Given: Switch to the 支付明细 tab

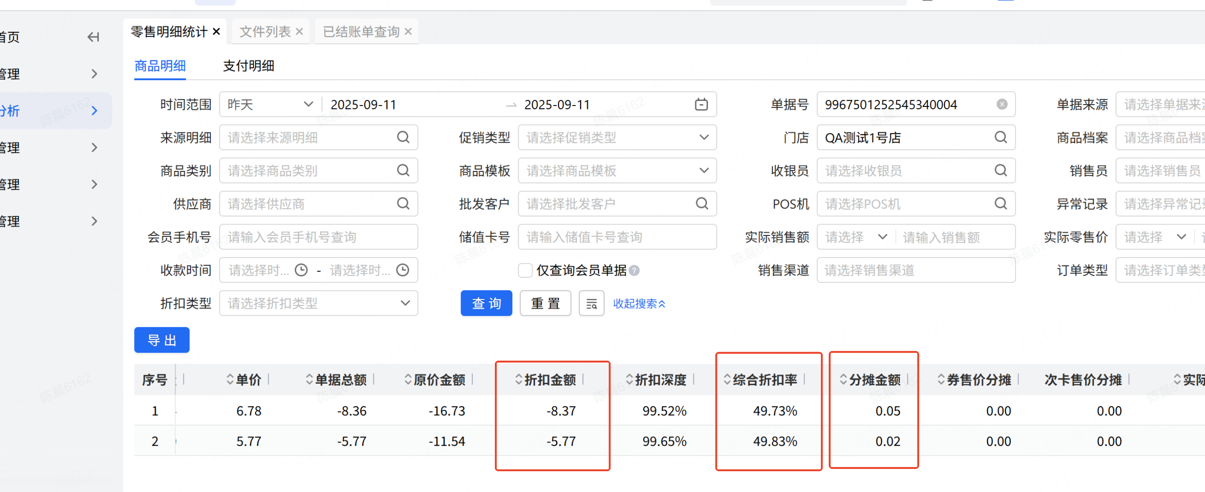Looking at the screenshot, I should click(248, 66).
